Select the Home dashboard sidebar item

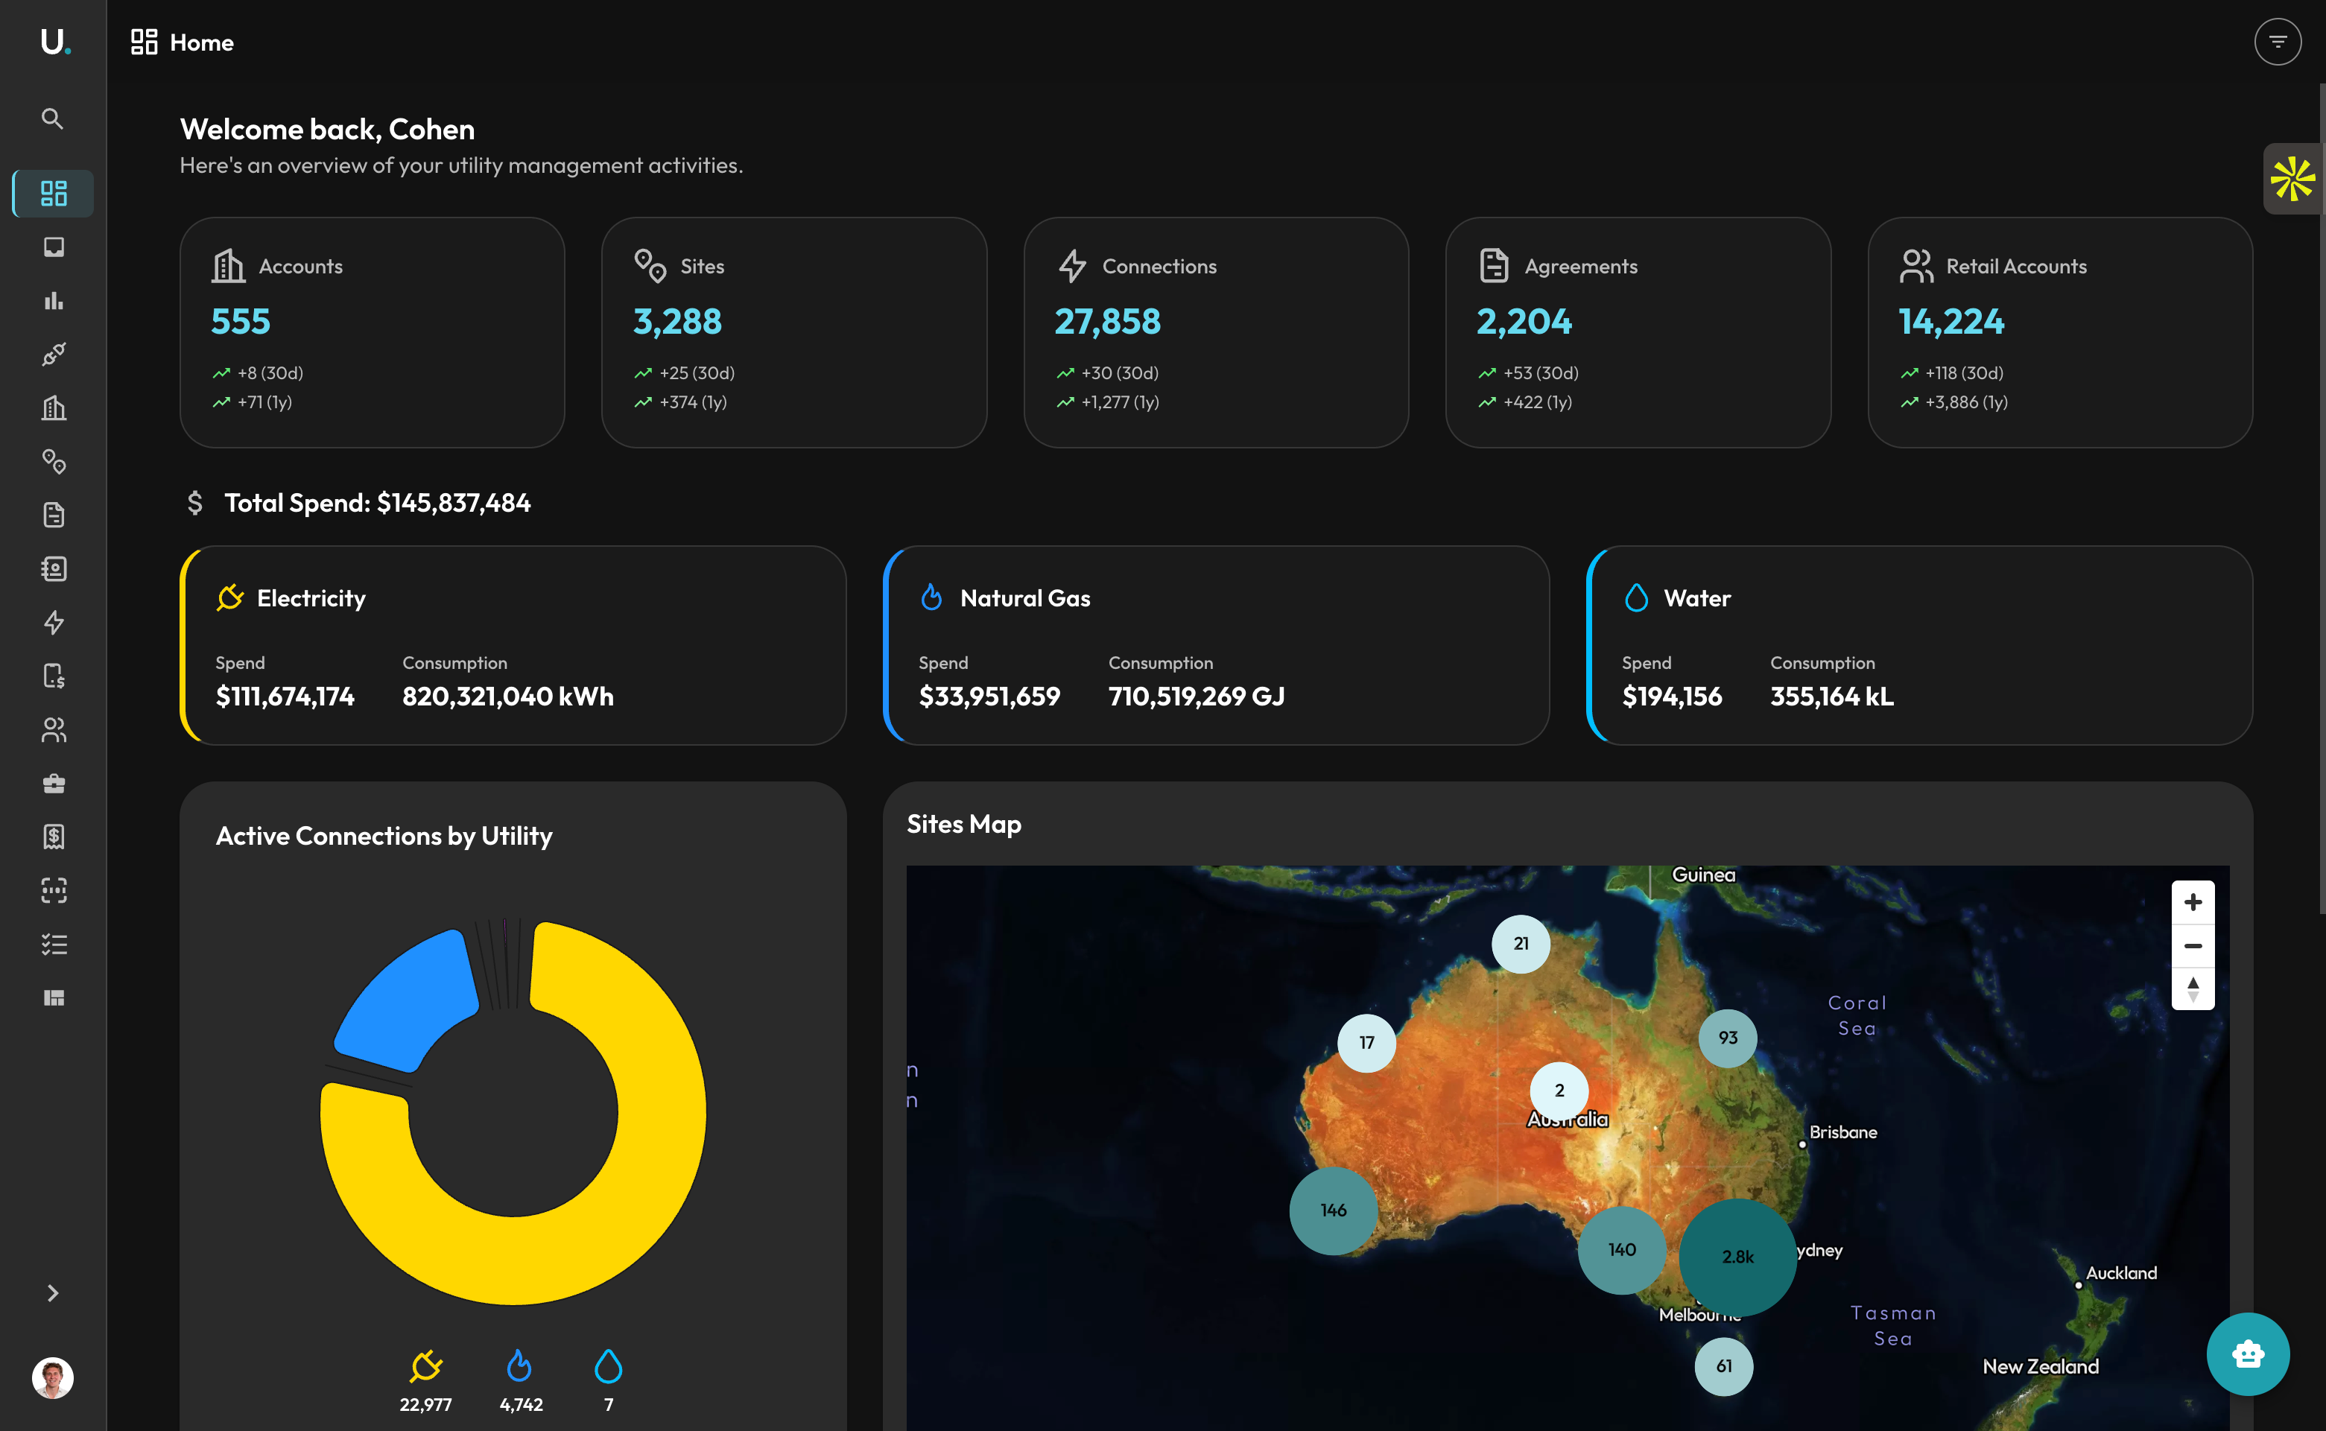tap(53, 193)
